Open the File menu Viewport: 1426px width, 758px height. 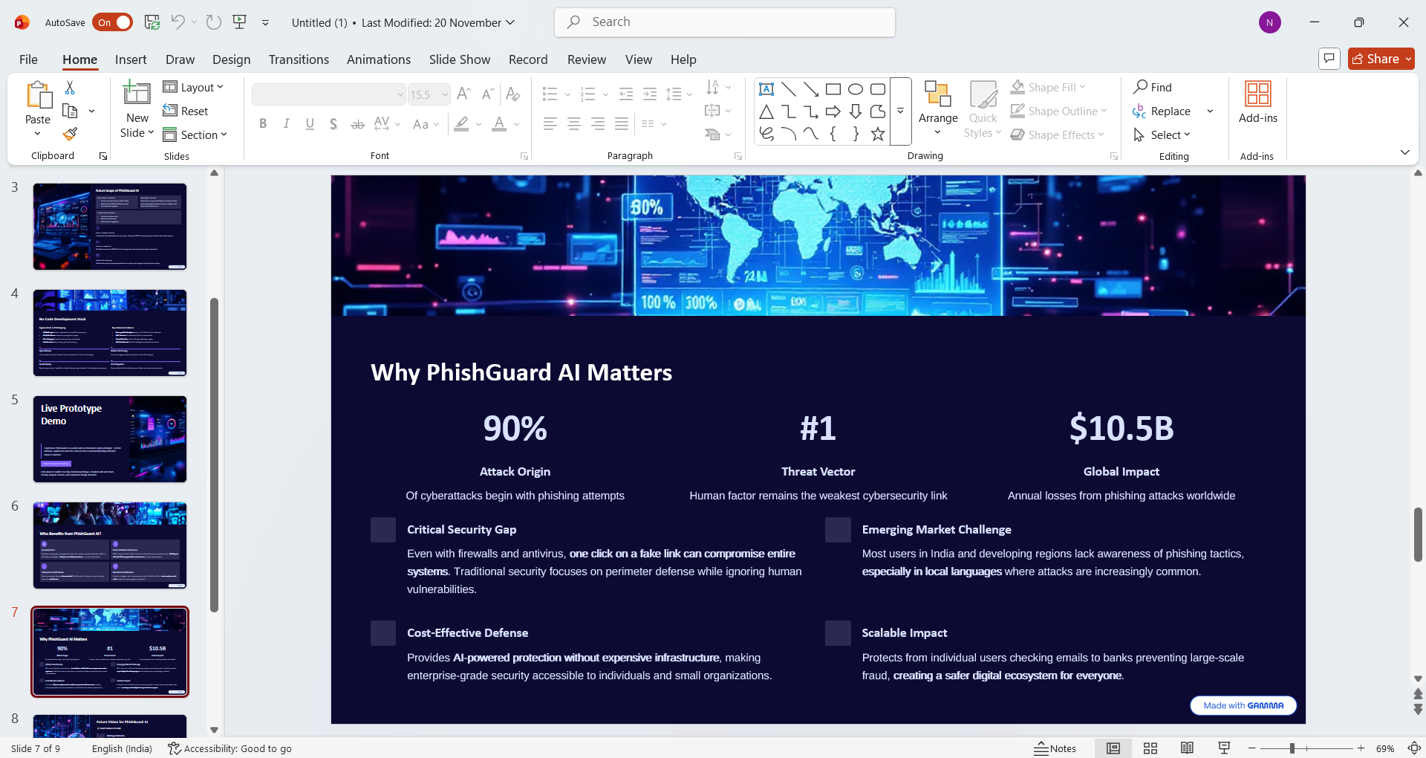pyautogui.click(x=28, y=59)
